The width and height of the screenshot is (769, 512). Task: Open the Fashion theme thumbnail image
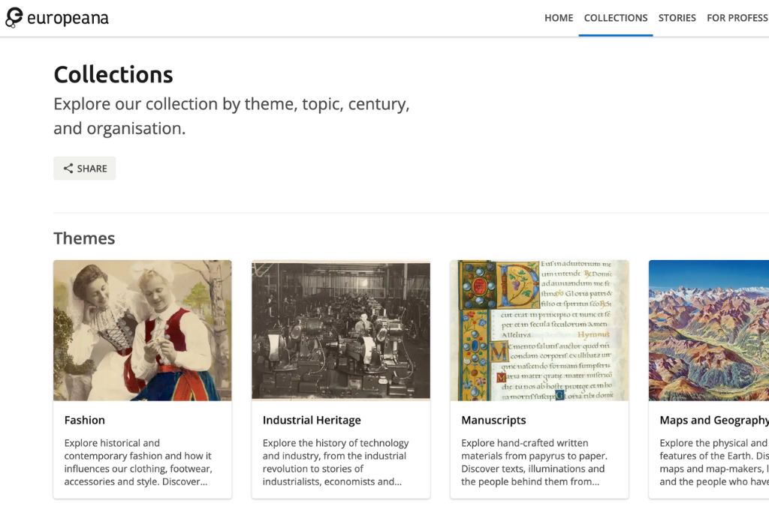coord(143,331)
